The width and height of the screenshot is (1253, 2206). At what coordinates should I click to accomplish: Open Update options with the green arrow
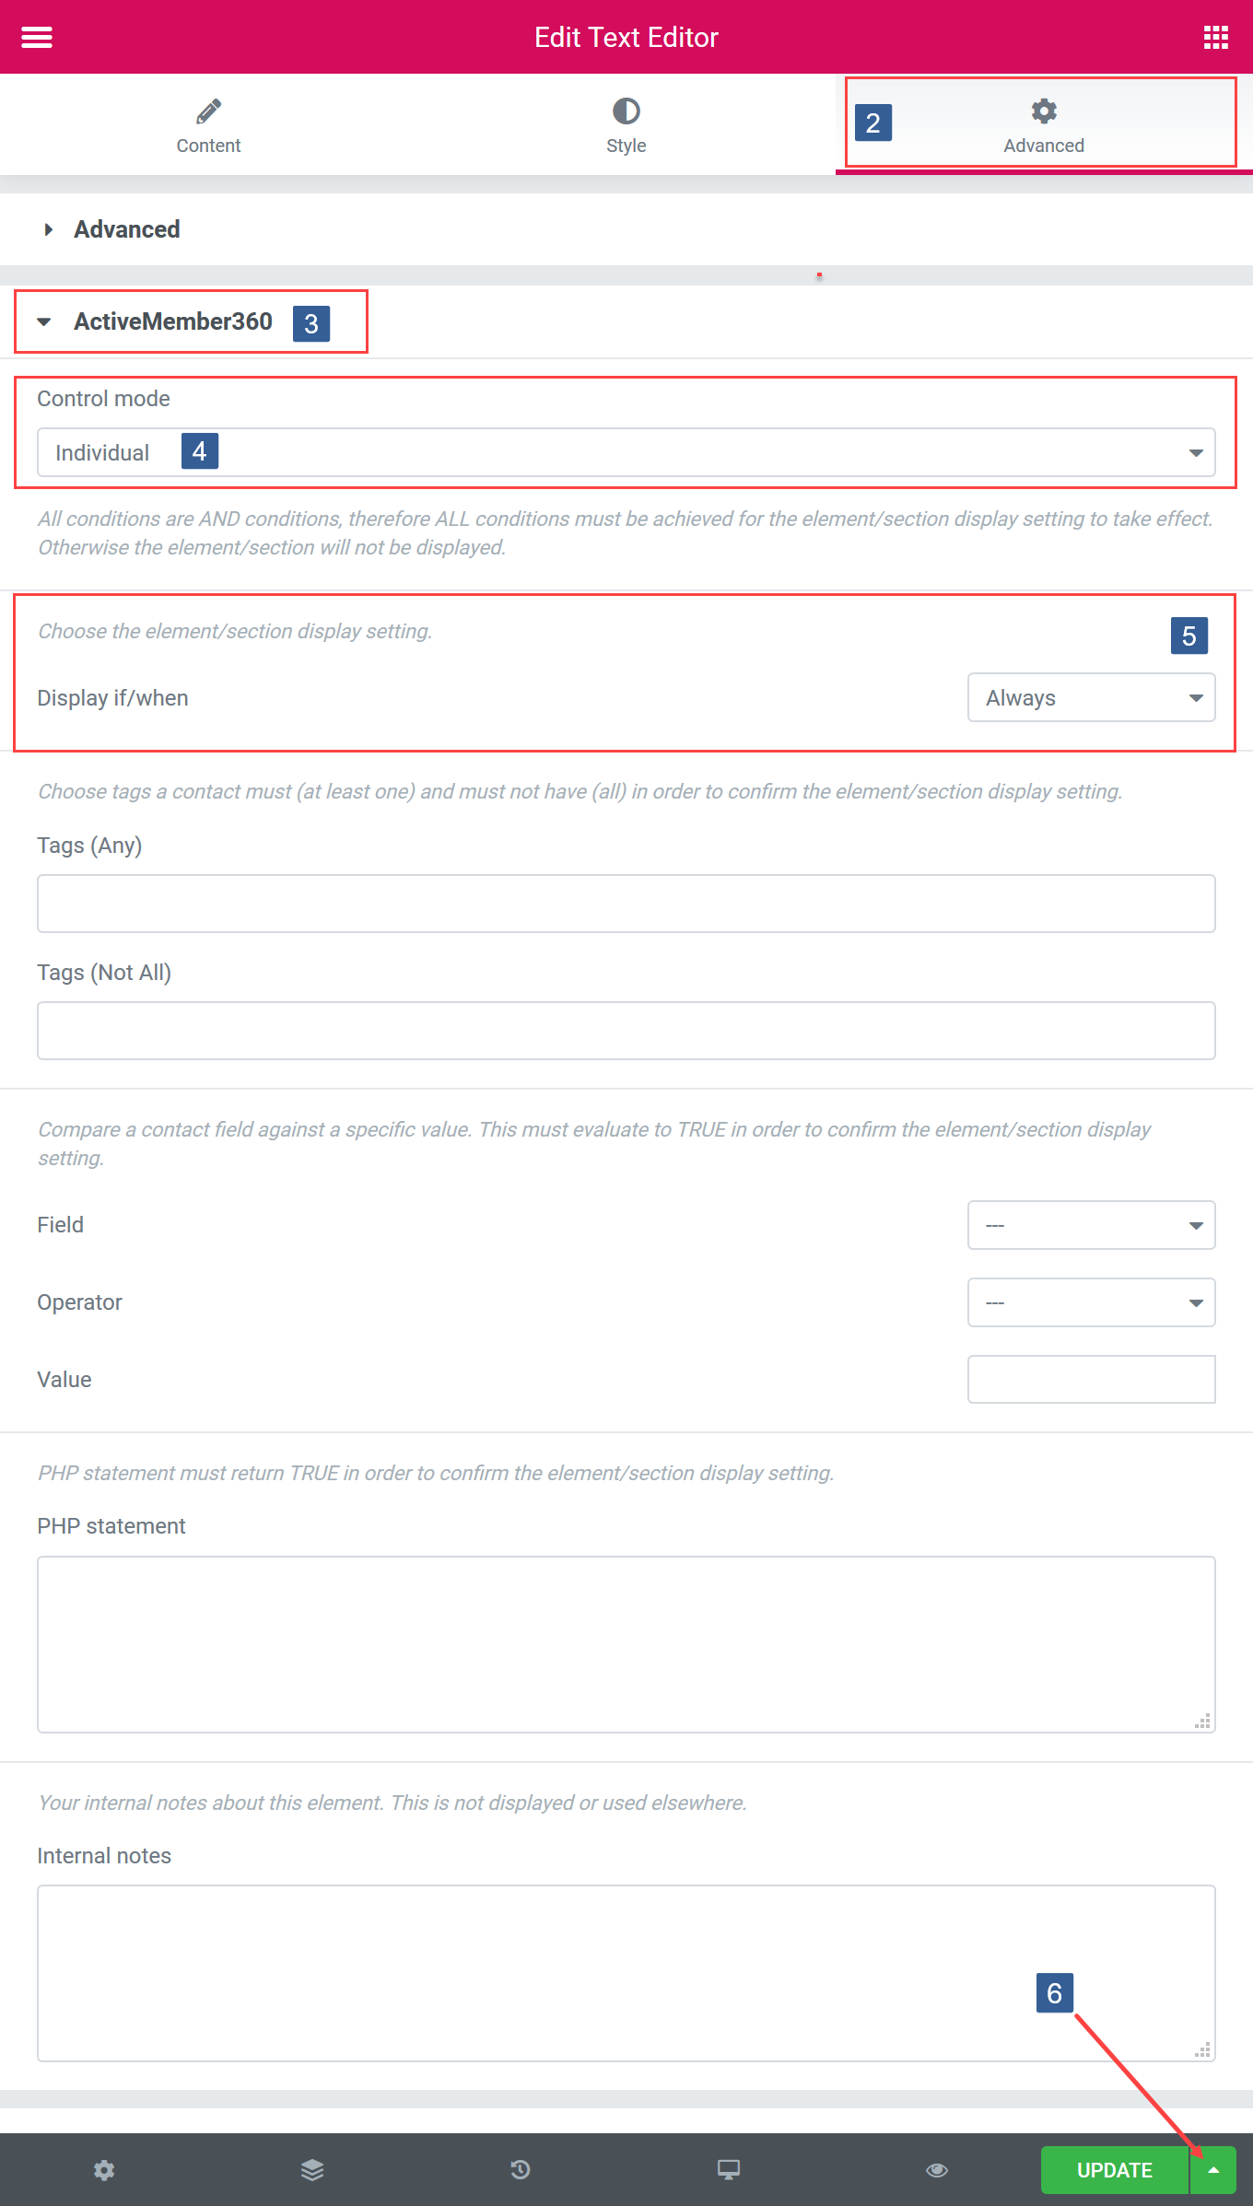coord(1214,2170)
